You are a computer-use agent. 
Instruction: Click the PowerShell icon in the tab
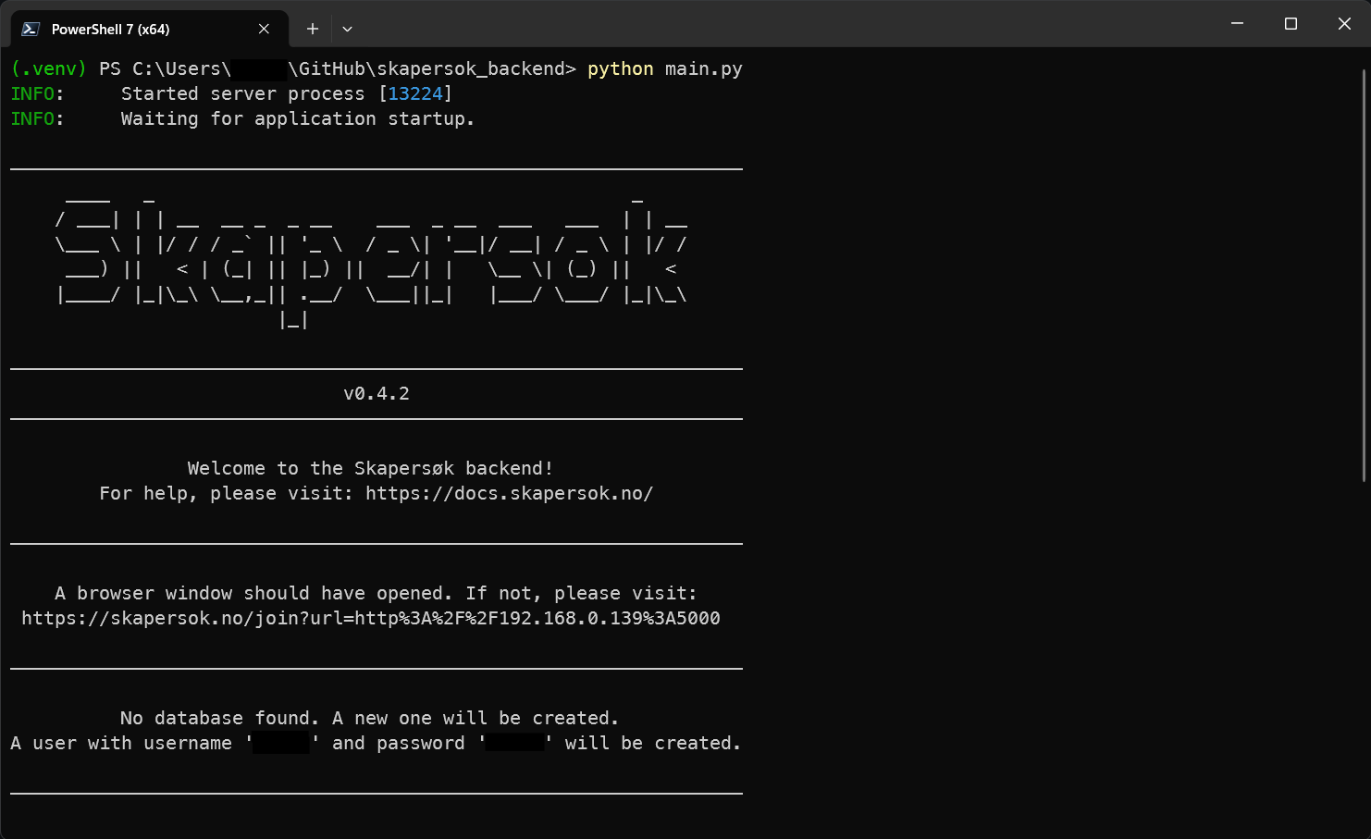pyautogui.click(x=31, y=29)
